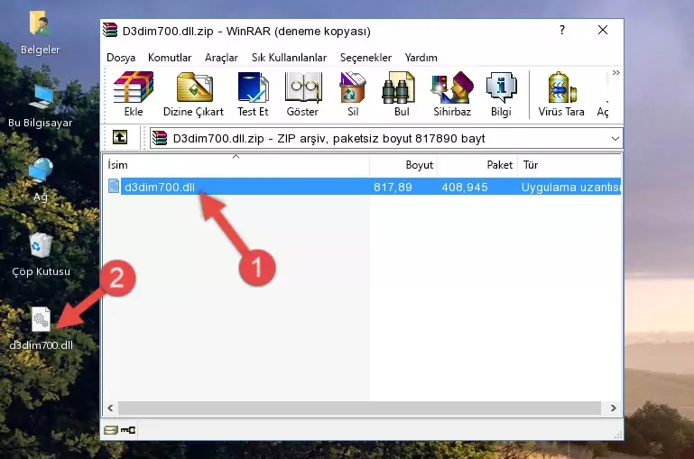Click the drive icon in status bar
The width and height of the screenshot is (694, 459).
click(x=111, y=430)
